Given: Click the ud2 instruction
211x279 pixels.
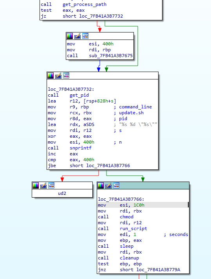Looking at the screenshot, I should [x=62, y=193].
